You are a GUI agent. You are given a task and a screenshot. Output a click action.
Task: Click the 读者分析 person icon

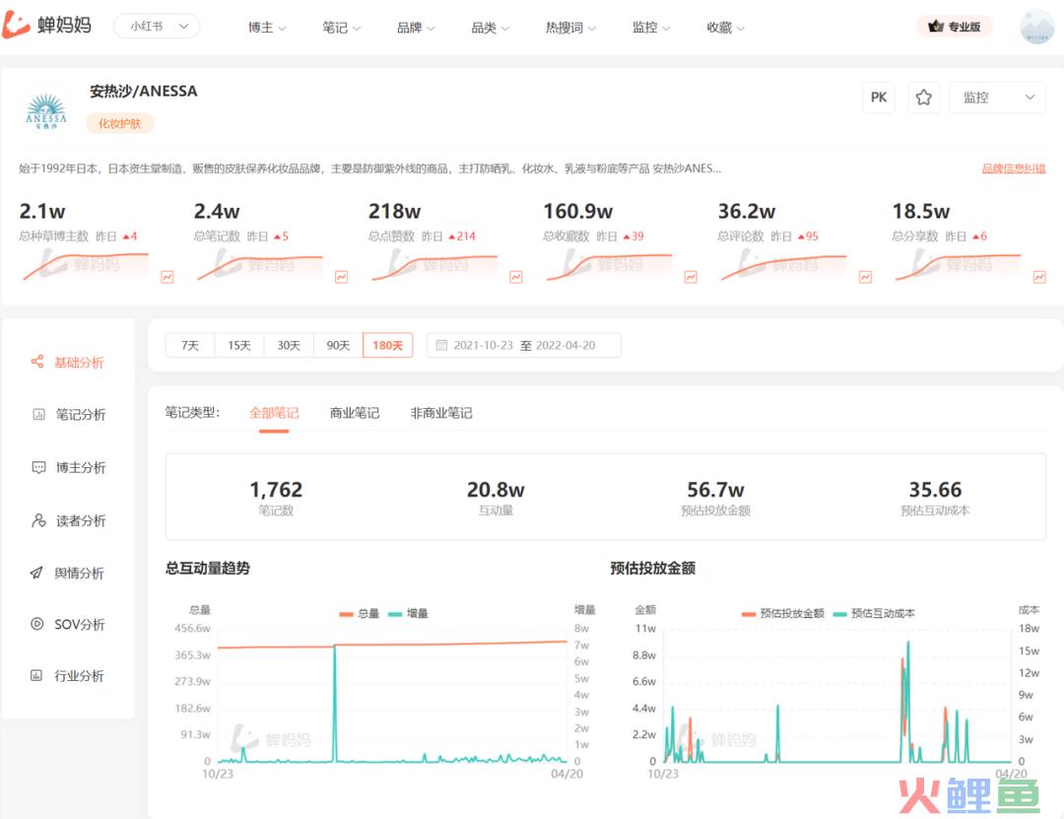click(x=38, y=520)
